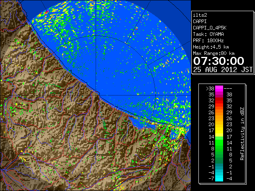
Task: Click the '-7' legend value label
Action: coord(212,179)
